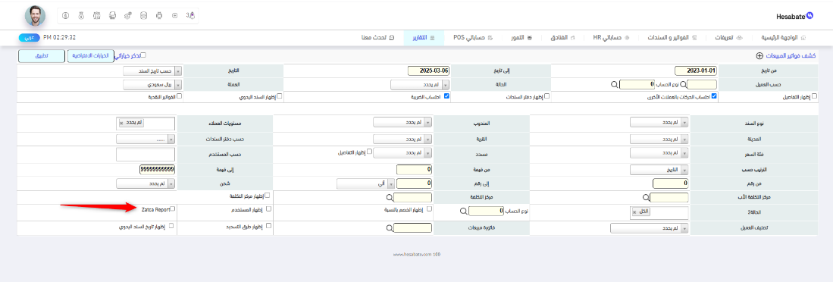Check إظهار الخصم بالنسبة checkbox
Image resolution: width=833 pixels, height=282 pixels.
pos(429,209)
